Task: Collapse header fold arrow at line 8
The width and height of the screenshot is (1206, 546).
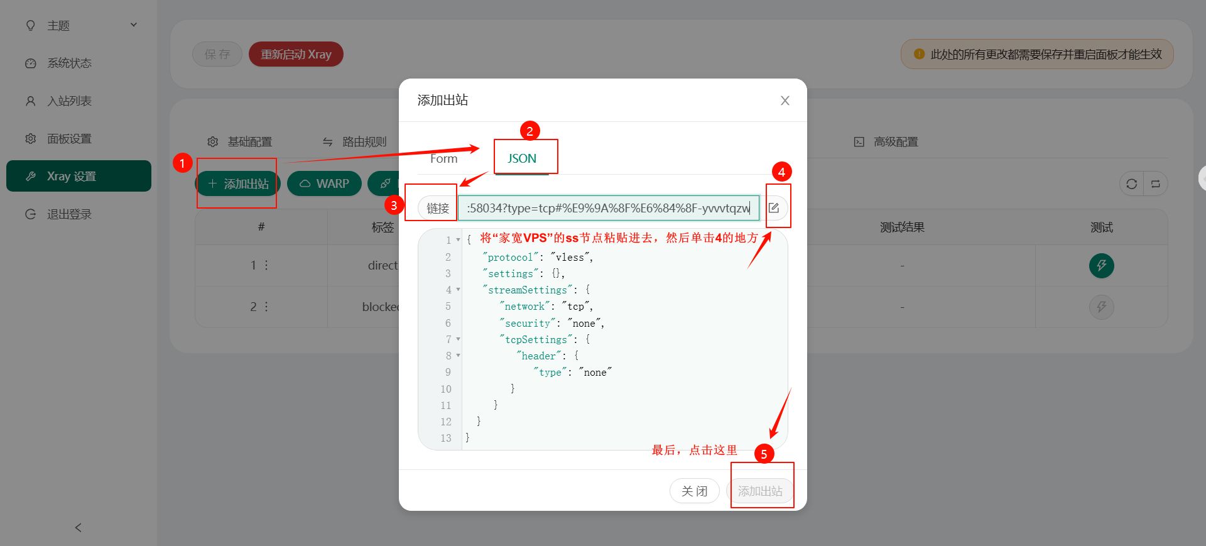Action: pos(458,356)
